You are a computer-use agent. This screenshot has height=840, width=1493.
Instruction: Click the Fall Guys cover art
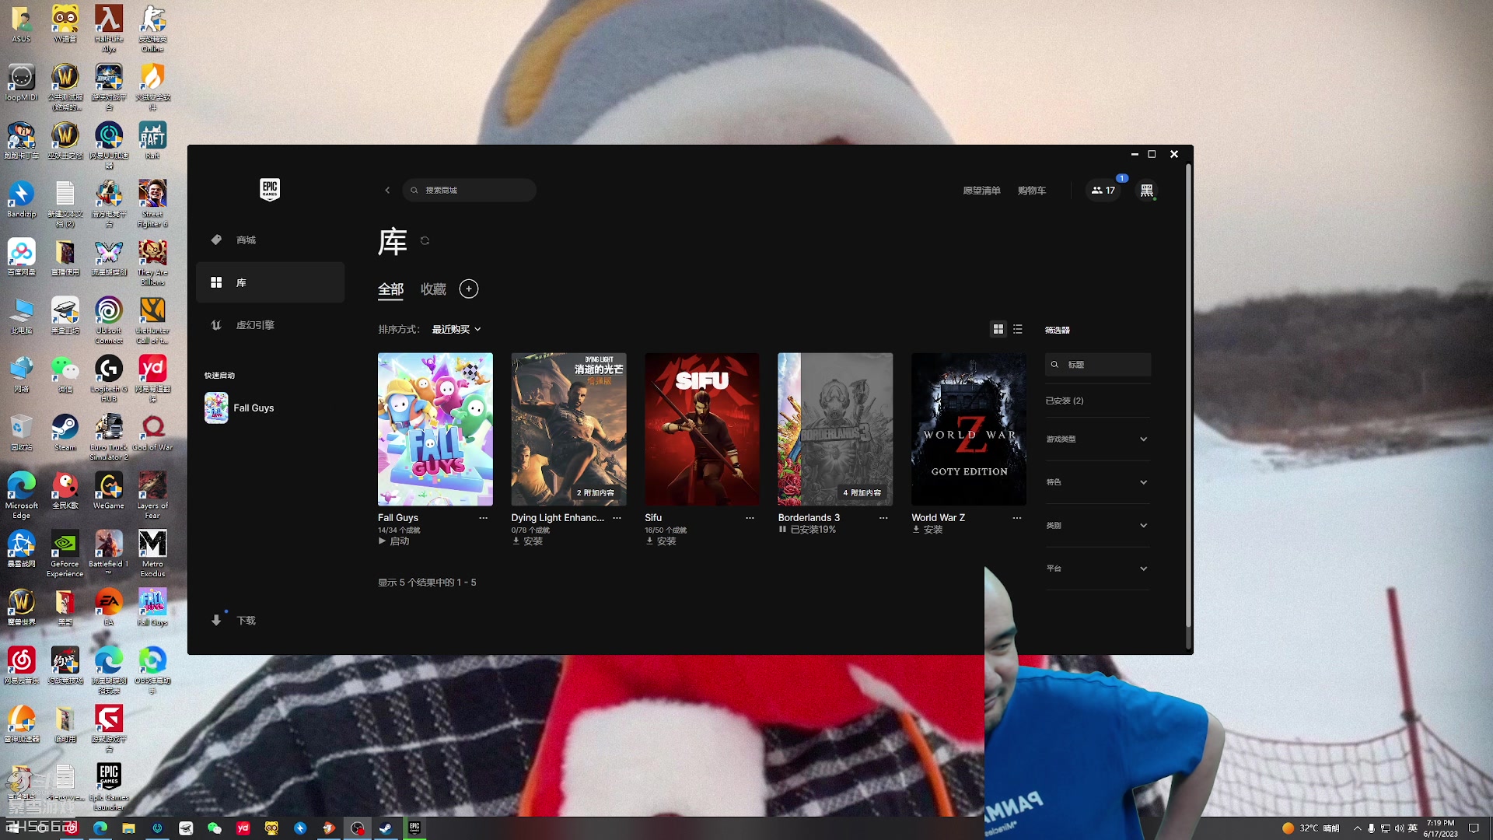435,429
